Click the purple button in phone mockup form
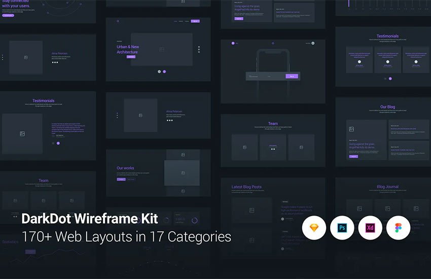Viewport: 431px width, 279px height. click(x=292, y=76)
